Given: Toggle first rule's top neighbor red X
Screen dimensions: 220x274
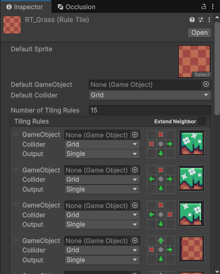Looking at the screenshot, I should point(161,134).
